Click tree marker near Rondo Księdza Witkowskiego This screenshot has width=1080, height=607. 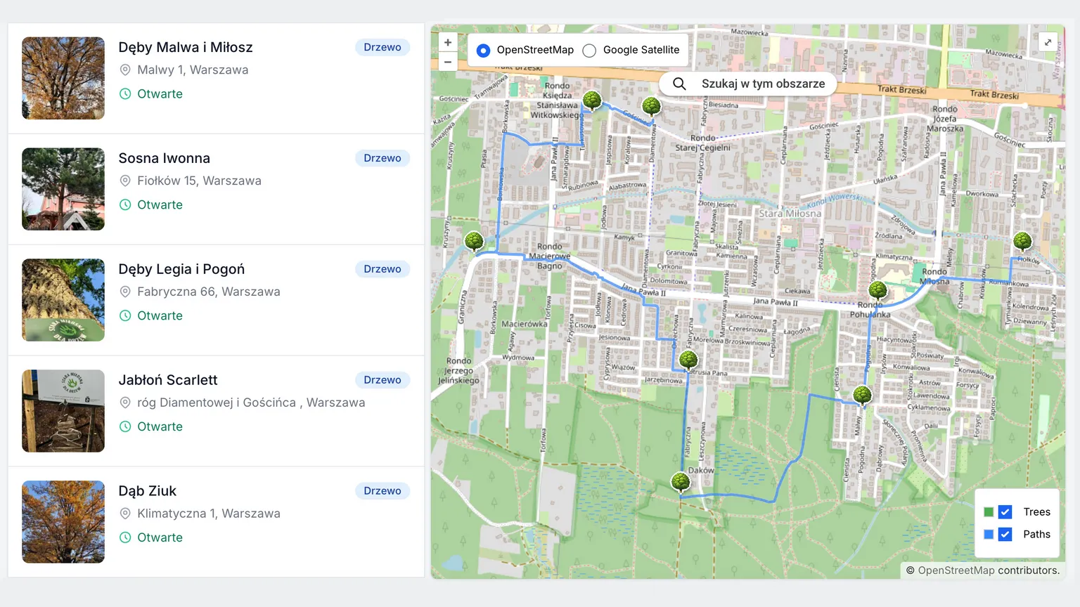[592, 100]
